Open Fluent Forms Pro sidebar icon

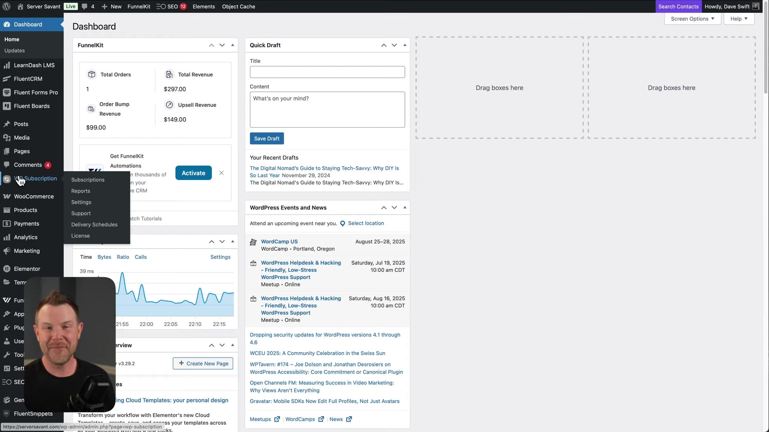6,92
